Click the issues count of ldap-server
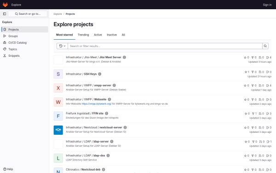276x173 pixels. (x=269, y=142)
